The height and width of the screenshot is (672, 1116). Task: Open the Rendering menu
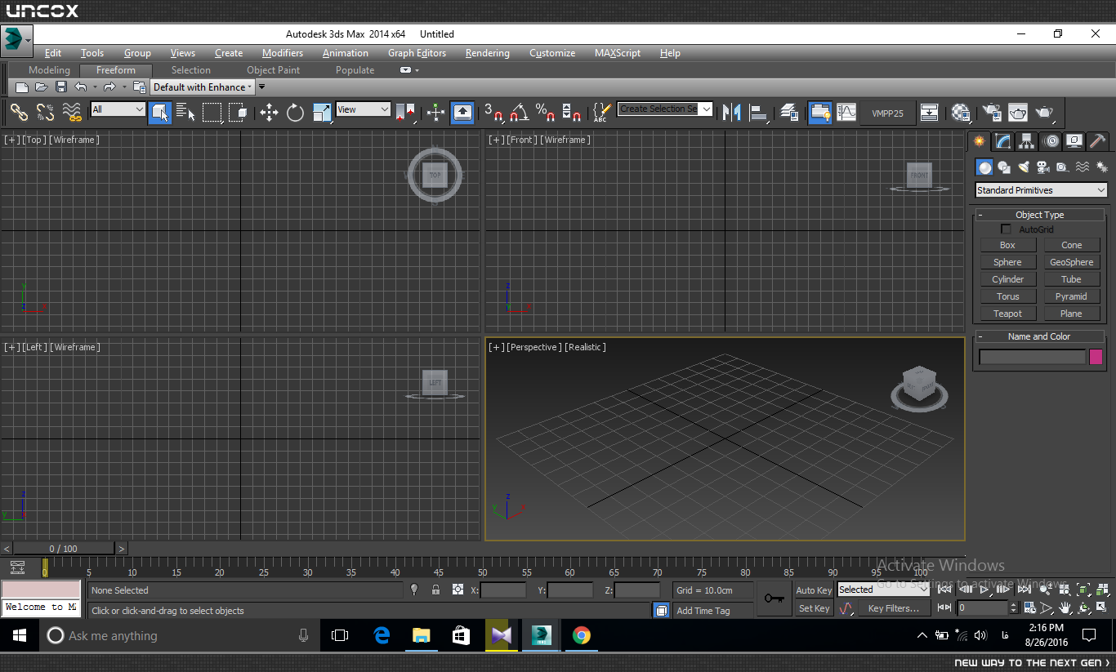tap(488, 53)
